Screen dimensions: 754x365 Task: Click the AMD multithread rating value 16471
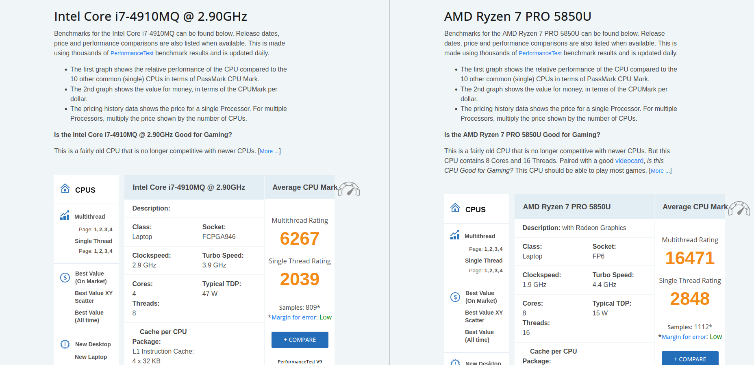[x=690, y=258]
